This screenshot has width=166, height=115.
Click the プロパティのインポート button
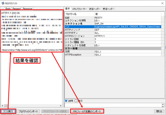28,111
